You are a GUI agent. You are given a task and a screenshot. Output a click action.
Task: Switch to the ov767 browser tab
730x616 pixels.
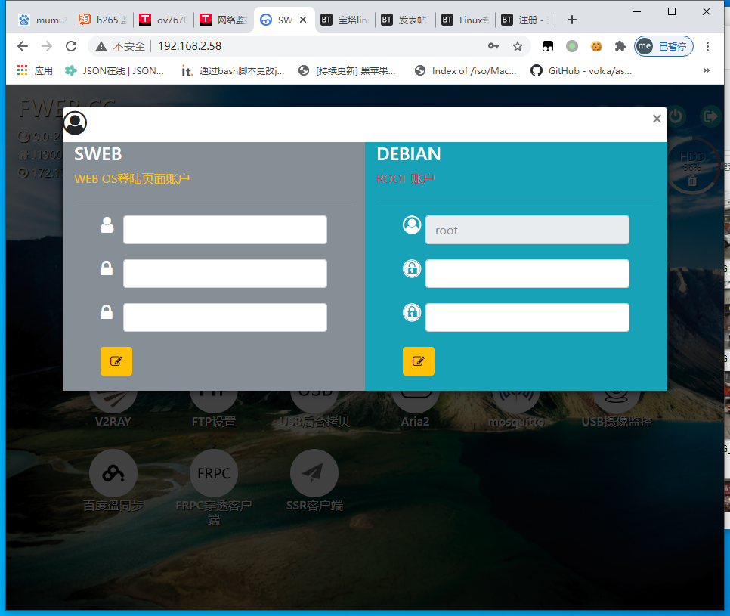(164, 20)
